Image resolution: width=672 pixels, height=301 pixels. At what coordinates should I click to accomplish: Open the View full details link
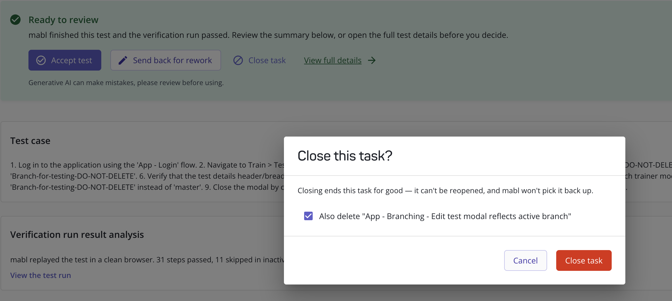[333, 60]
